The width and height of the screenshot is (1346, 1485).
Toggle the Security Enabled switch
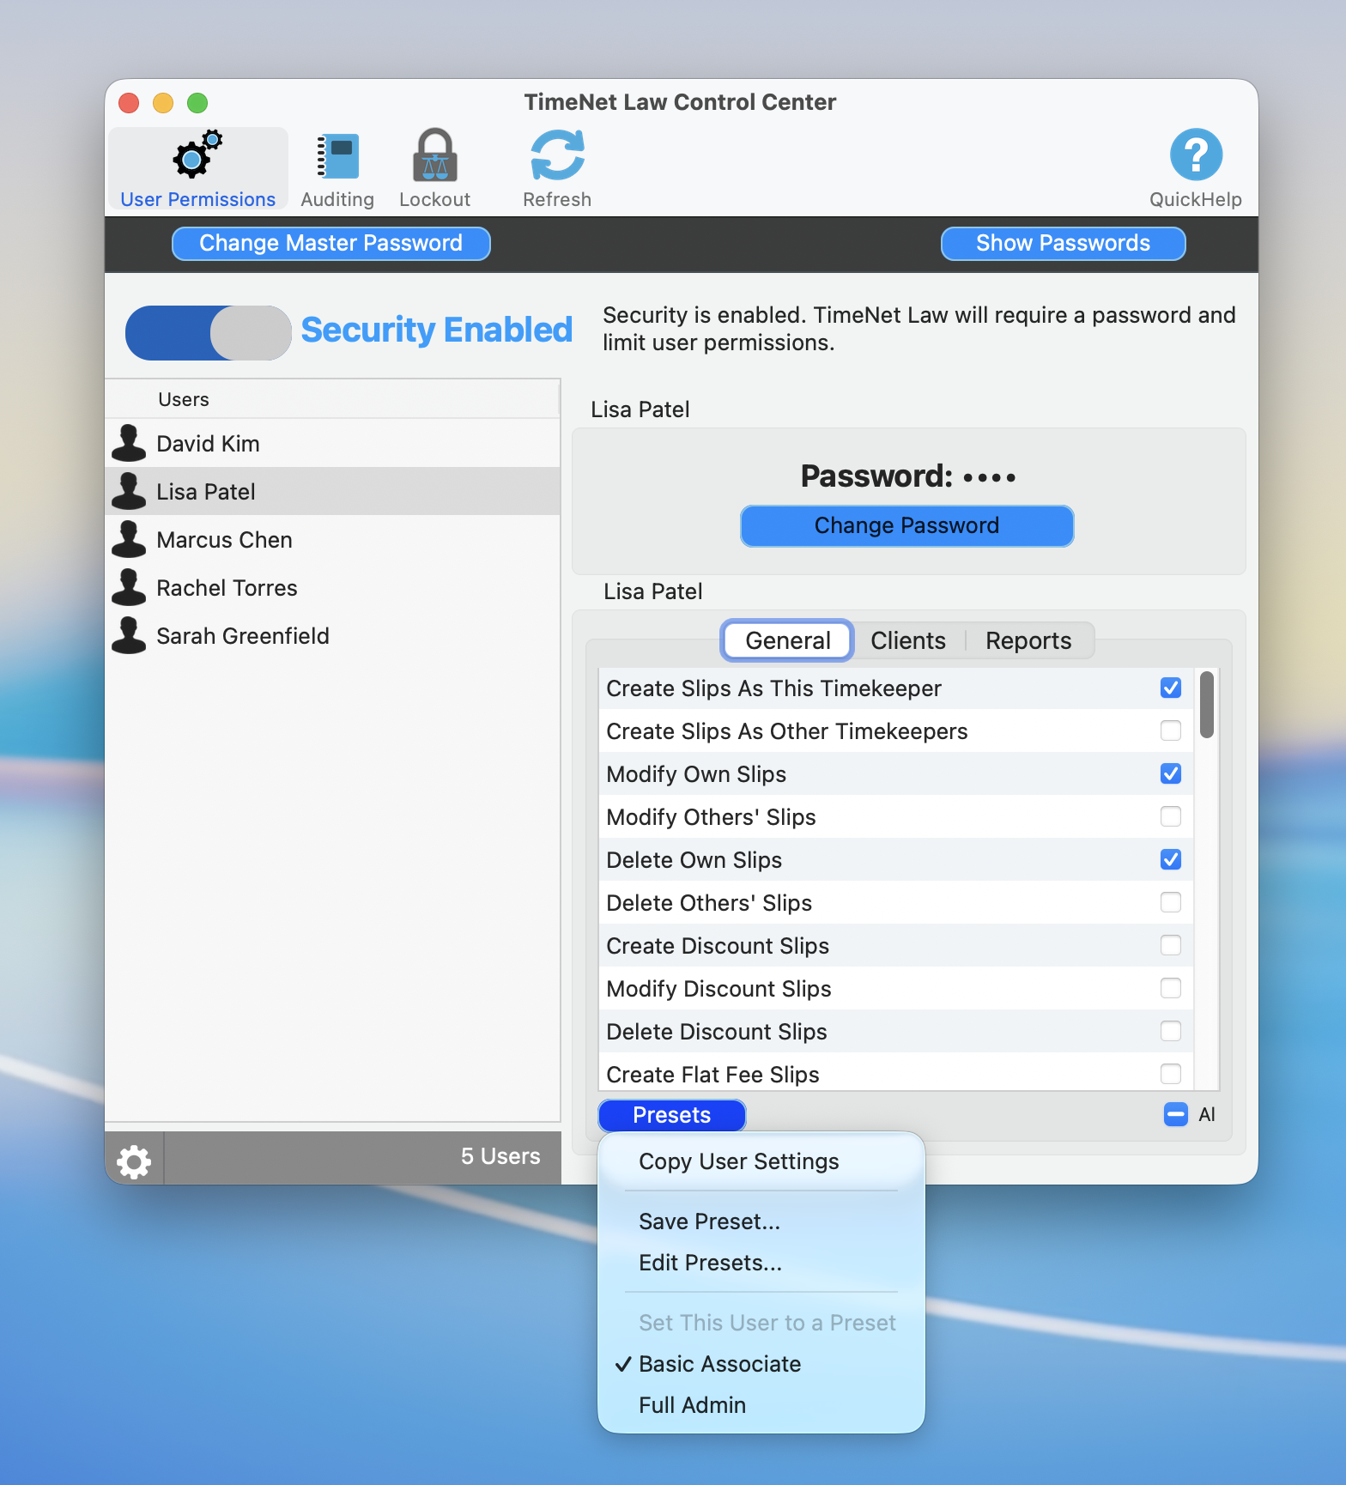point(209,333)
